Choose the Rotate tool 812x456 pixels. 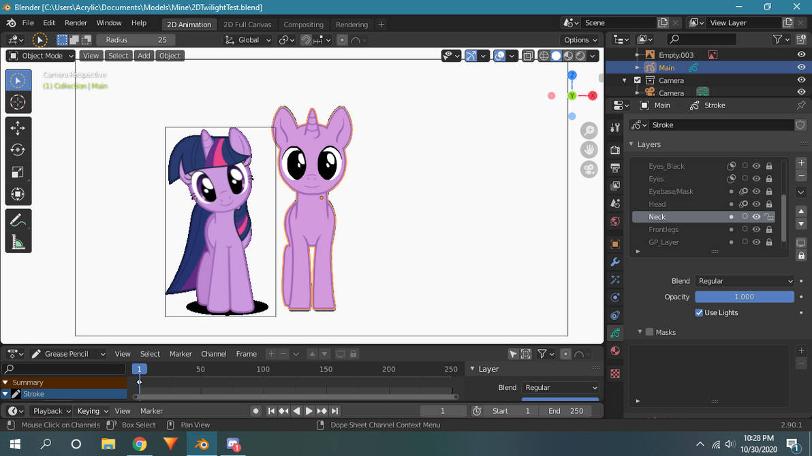pyautogui.click(x=18, y=149)
